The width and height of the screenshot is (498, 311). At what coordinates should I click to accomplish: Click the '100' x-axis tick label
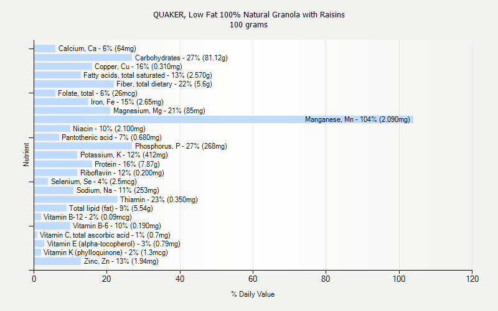click(x=399, y=279)
